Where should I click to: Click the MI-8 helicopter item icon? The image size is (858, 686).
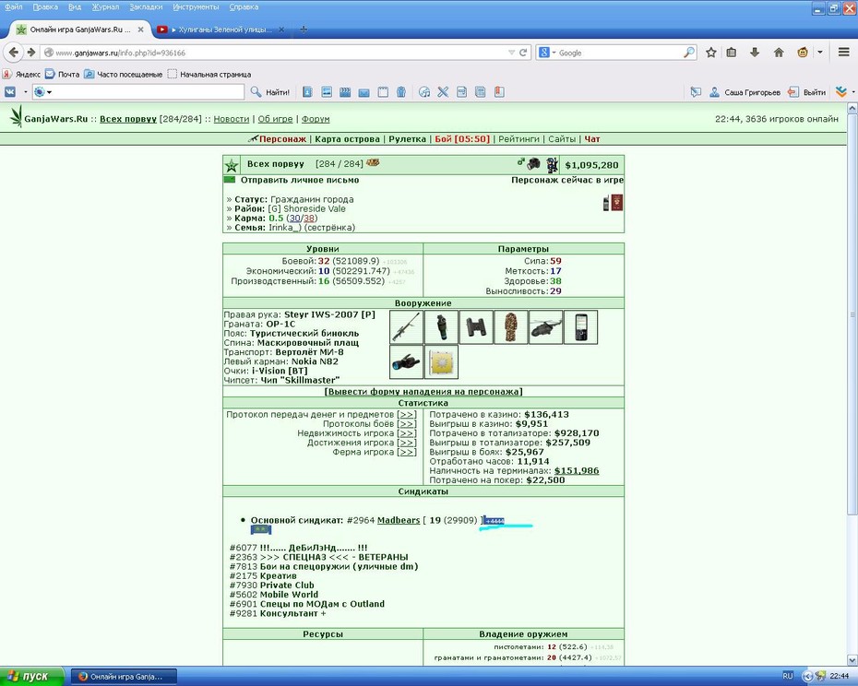coord(545,327)
